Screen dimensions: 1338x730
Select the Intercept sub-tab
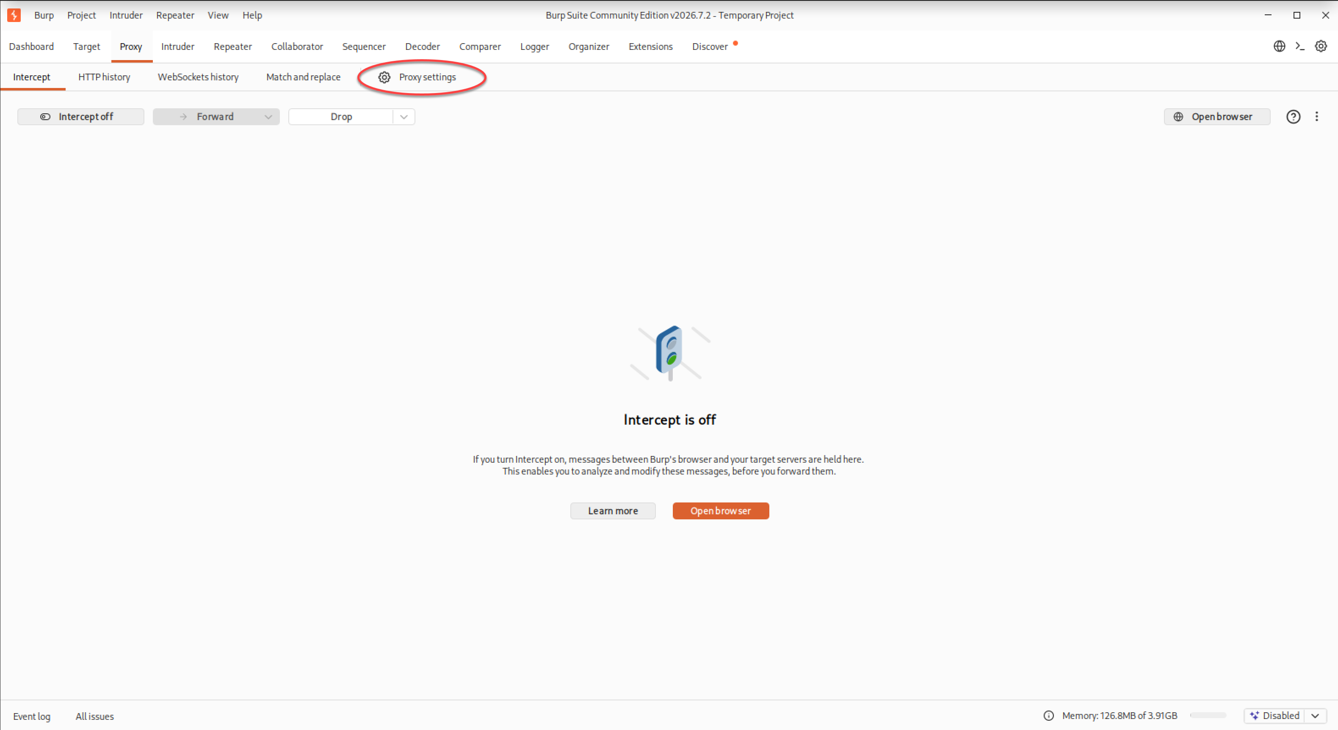pos(32,77)
